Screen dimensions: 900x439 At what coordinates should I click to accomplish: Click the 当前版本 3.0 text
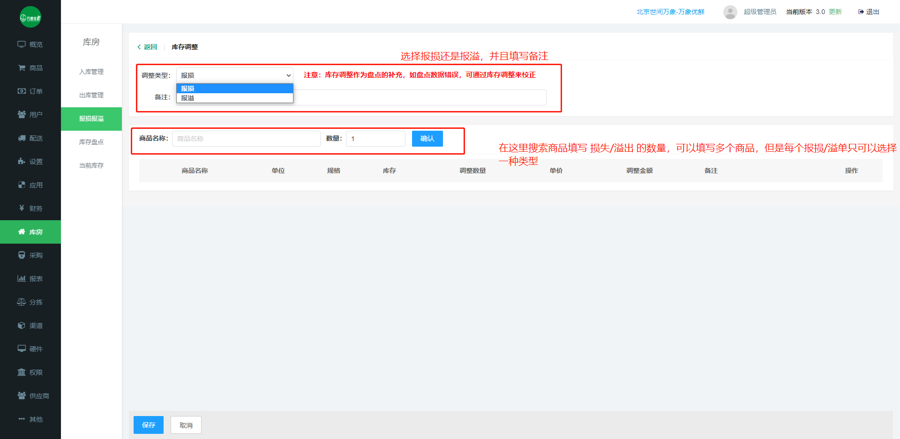[x=805, y=12]
